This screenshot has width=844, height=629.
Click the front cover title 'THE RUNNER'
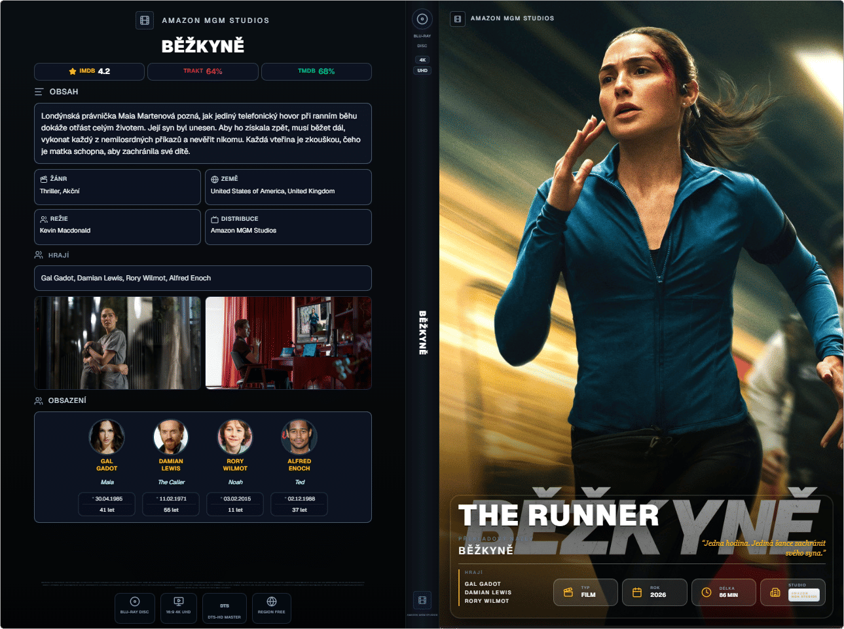click(559, 515)
